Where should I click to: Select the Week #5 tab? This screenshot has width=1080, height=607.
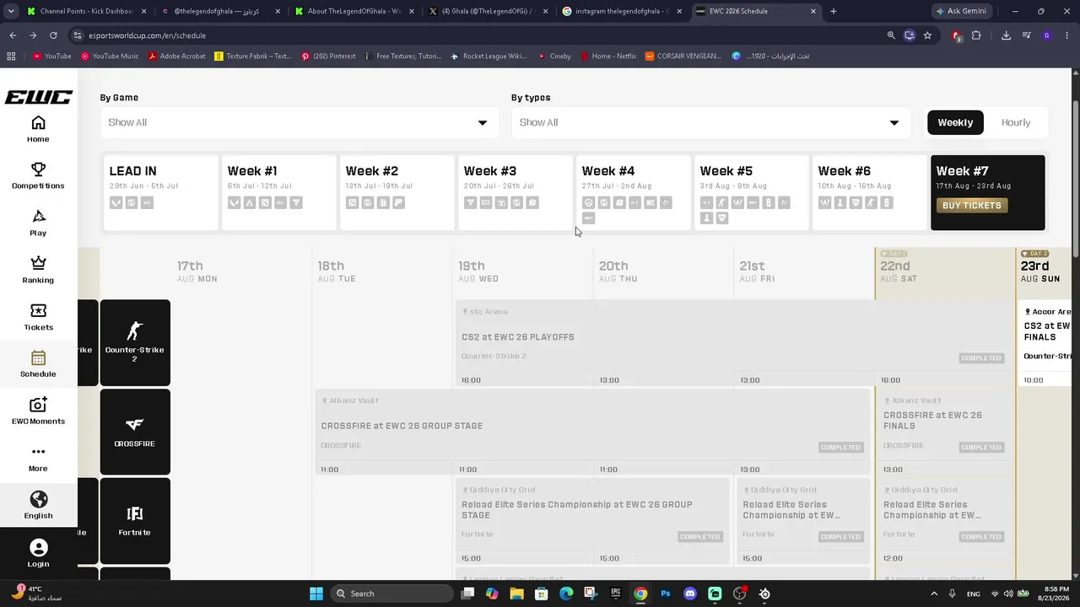[x=751, y=192]
